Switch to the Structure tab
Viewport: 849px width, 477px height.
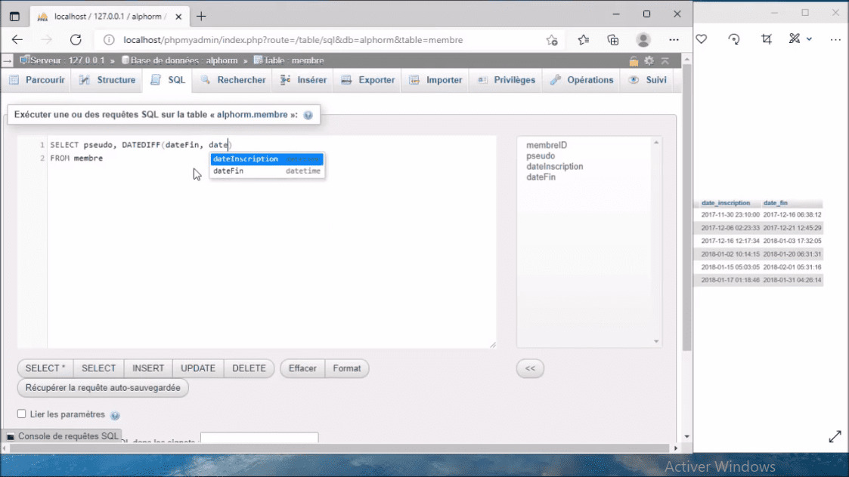click(x=107, y=78)
